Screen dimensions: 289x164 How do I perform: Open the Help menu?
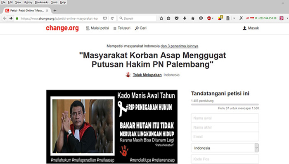[63, 2]
